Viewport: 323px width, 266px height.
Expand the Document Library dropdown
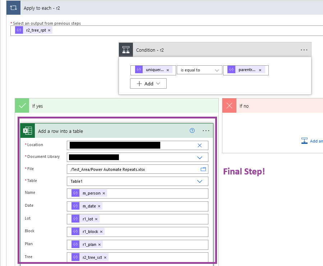click(200, 157)
